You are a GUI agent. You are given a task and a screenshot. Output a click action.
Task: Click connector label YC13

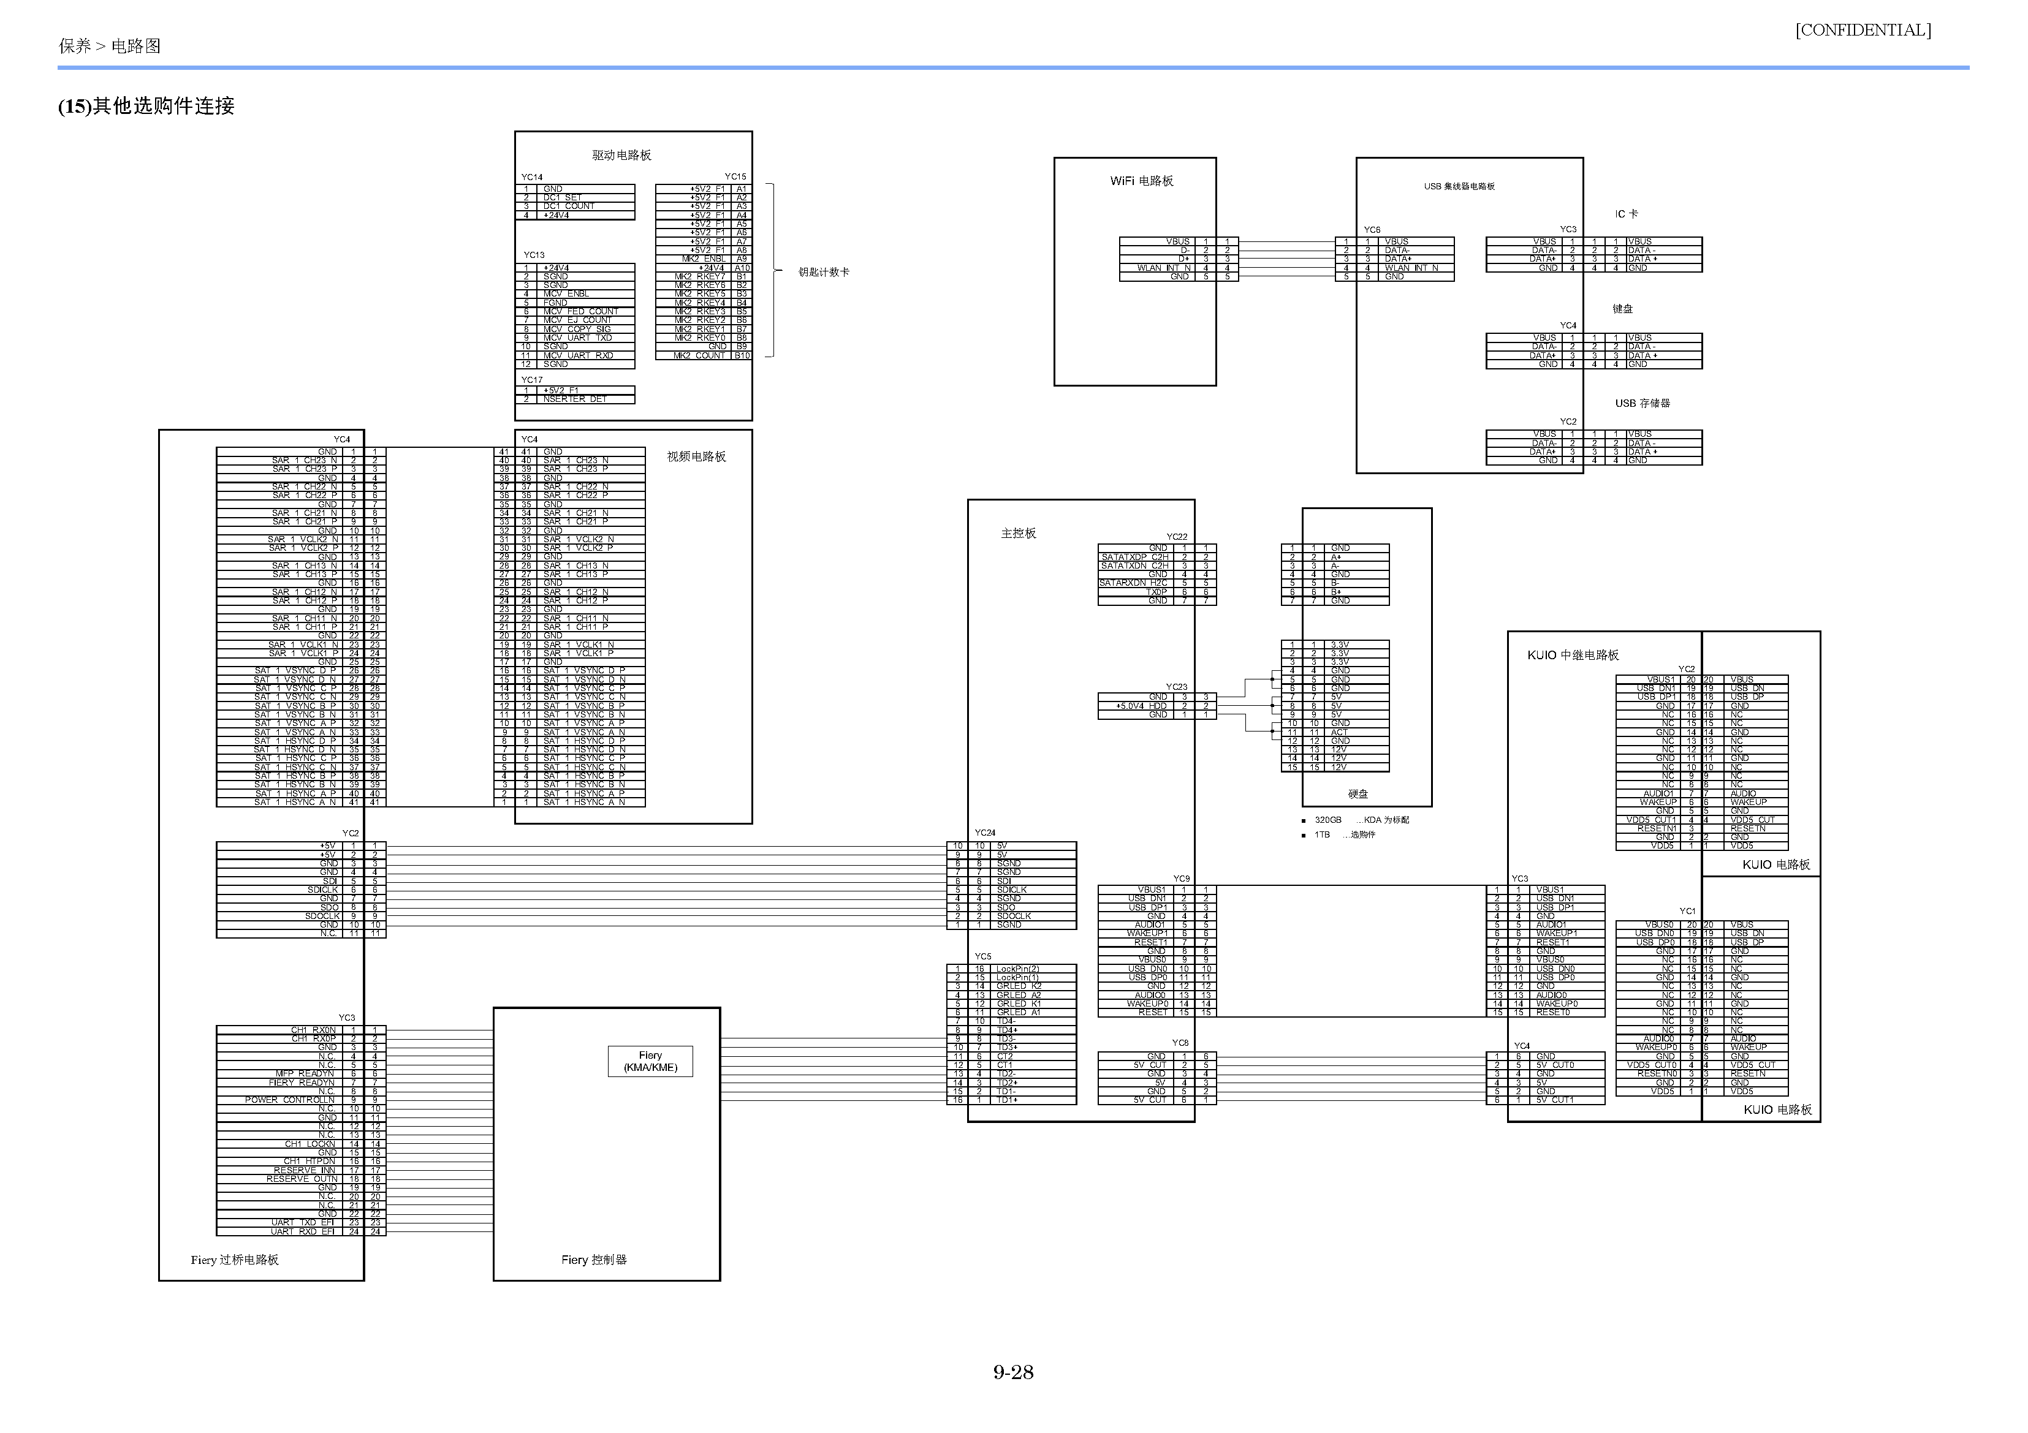534,255
